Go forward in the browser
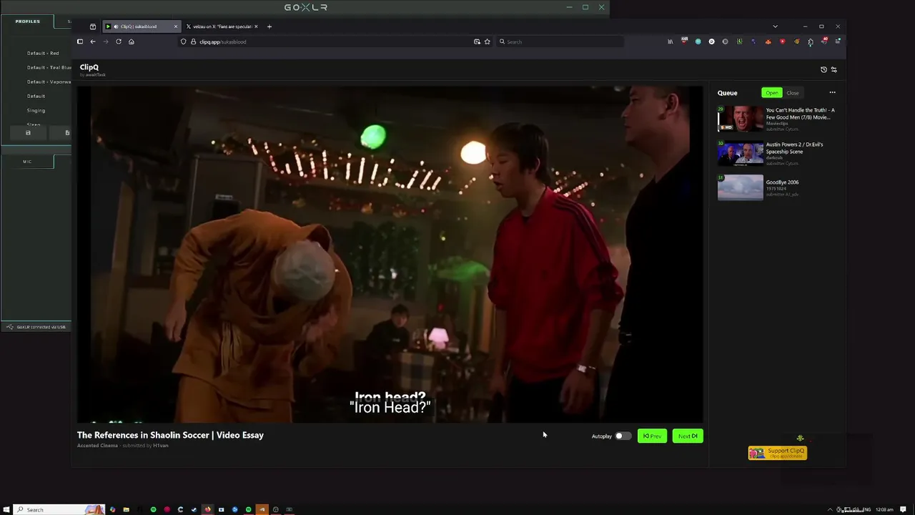This screenshot has height=515, width=915. 105,41
